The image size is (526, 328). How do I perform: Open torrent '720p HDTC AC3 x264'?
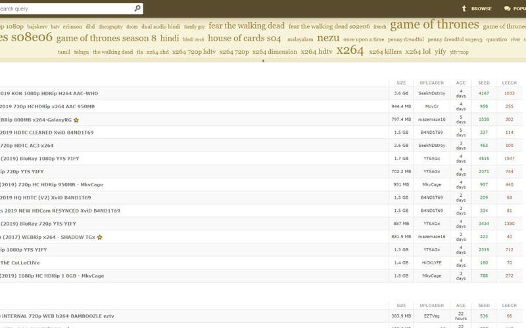coord(27,146)
